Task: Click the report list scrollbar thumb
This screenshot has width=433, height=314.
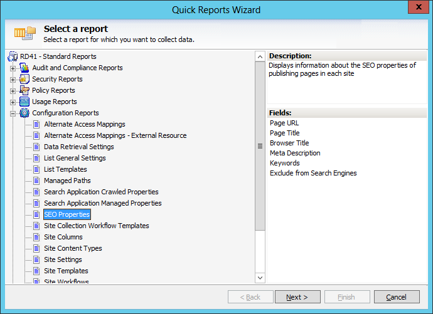Action: click(x=260, y=146)
